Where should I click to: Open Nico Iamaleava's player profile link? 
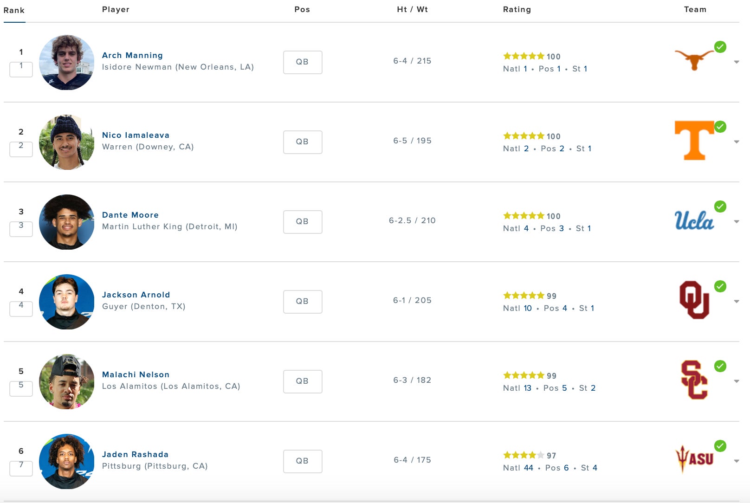[136, 135]
